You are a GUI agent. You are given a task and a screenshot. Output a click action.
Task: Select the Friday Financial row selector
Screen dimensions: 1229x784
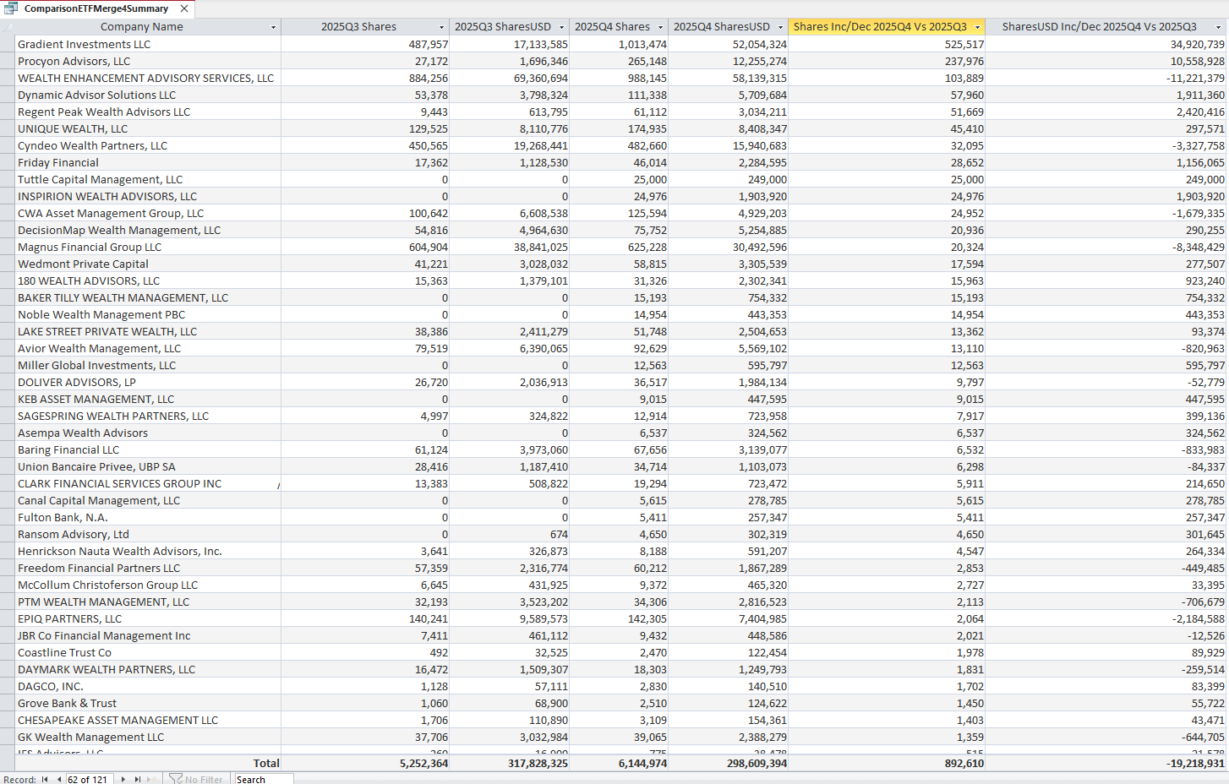(8, 162)
